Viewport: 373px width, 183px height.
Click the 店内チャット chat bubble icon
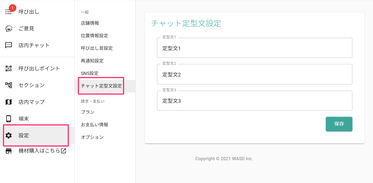tap(8, 45)
